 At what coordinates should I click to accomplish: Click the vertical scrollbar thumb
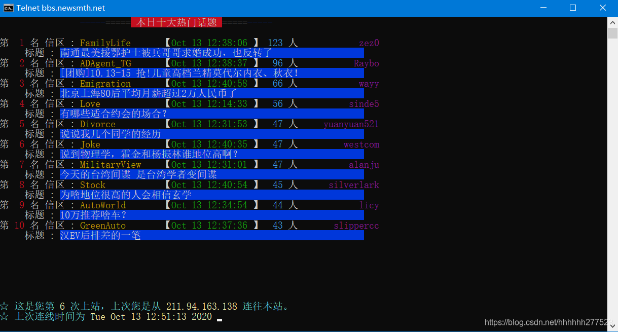[x=612, y=33]
